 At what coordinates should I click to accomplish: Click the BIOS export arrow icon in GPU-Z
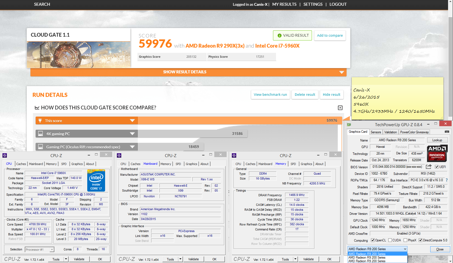[429, 166]
